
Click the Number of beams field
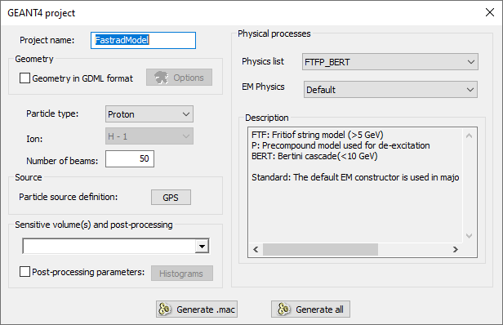[x=130, y=158]
